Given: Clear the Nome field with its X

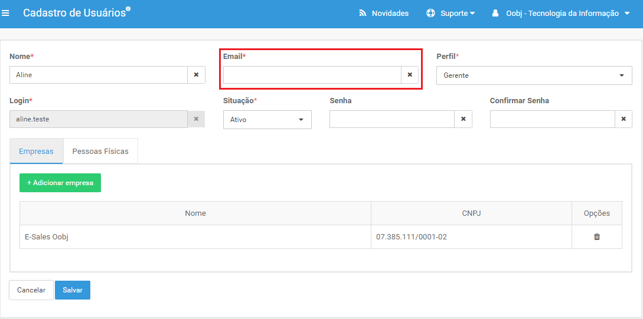Looking at the screenshot, I should (x=196, y=75).
